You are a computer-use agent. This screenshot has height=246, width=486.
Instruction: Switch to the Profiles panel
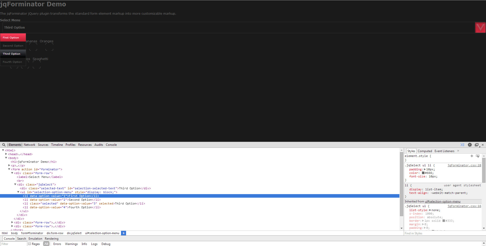70,145
